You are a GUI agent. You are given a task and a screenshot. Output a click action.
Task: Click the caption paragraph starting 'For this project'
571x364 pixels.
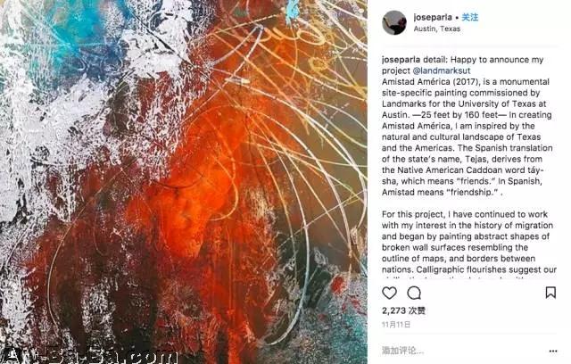469,242
